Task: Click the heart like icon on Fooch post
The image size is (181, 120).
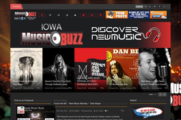Action: pyautogui.click(x=106, y=111)
